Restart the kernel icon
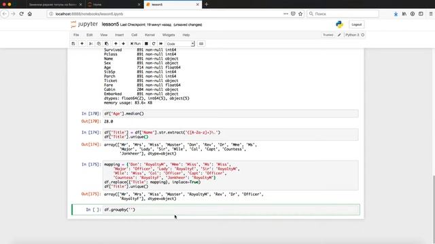Screen dimensions: 435x244 pos(154,43)
